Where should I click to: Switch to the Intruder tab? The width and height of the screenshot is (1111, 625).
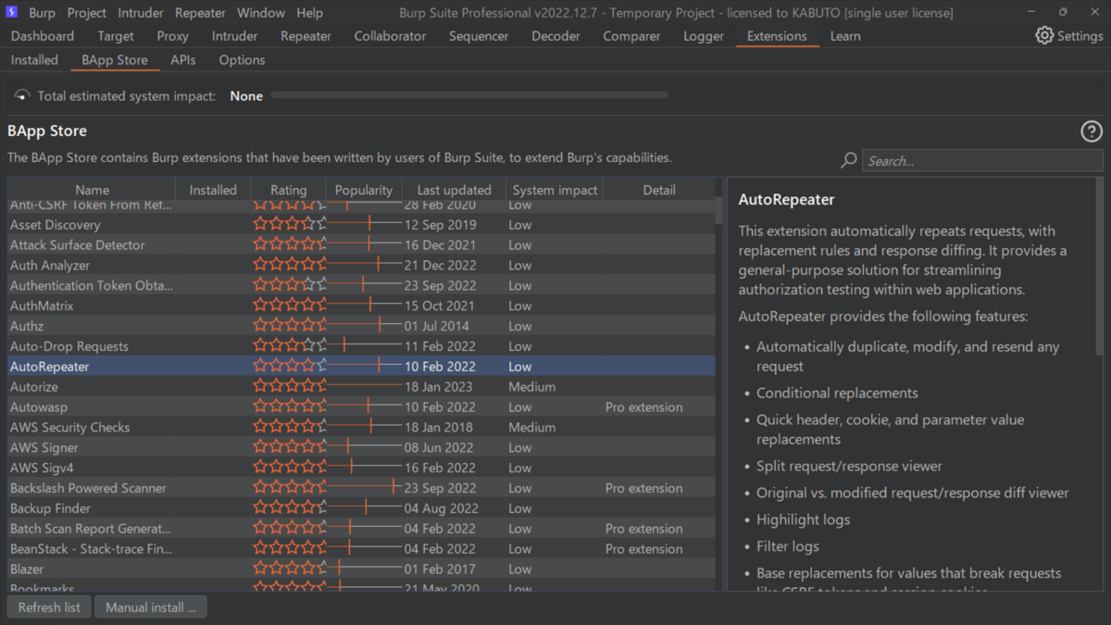point(234,35)
